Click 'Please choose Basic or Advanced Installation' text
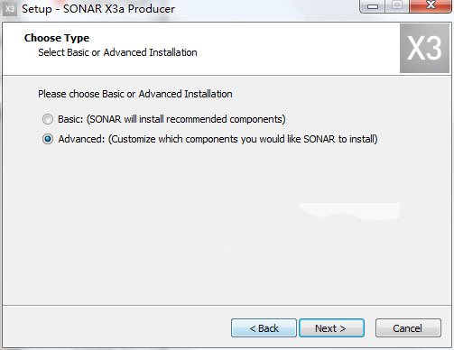Screen dimensions: 454x350 coord(135,94)
